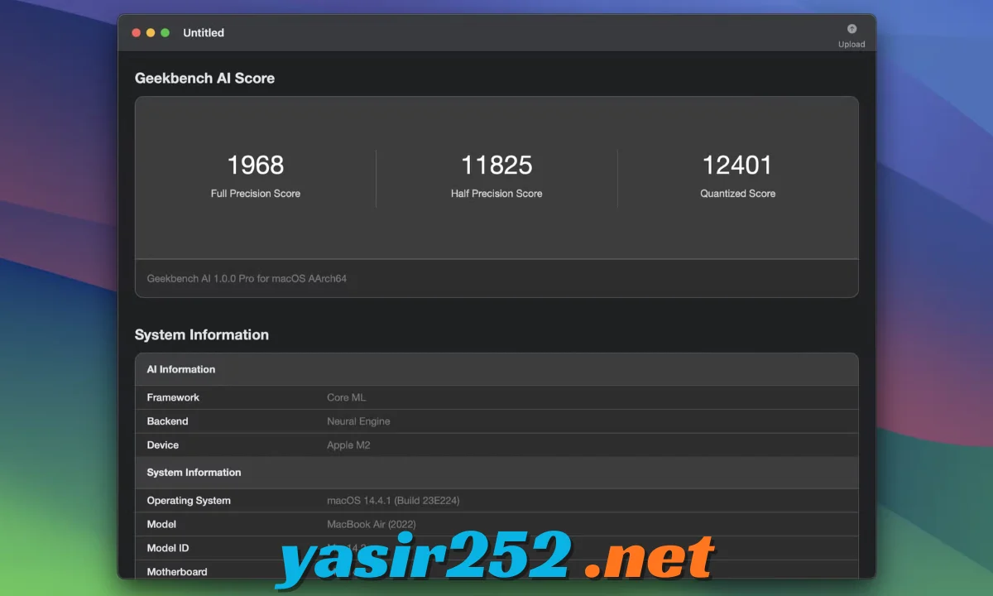Select the Half Precision score 11825
The height and width of the screenshot is (596, 993).
point(496,165)
